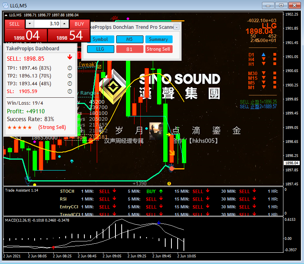The width and height of the screenshot is (304, 264).
Task: Open the lot size dropdown arrow
Action: pos(30,24)
